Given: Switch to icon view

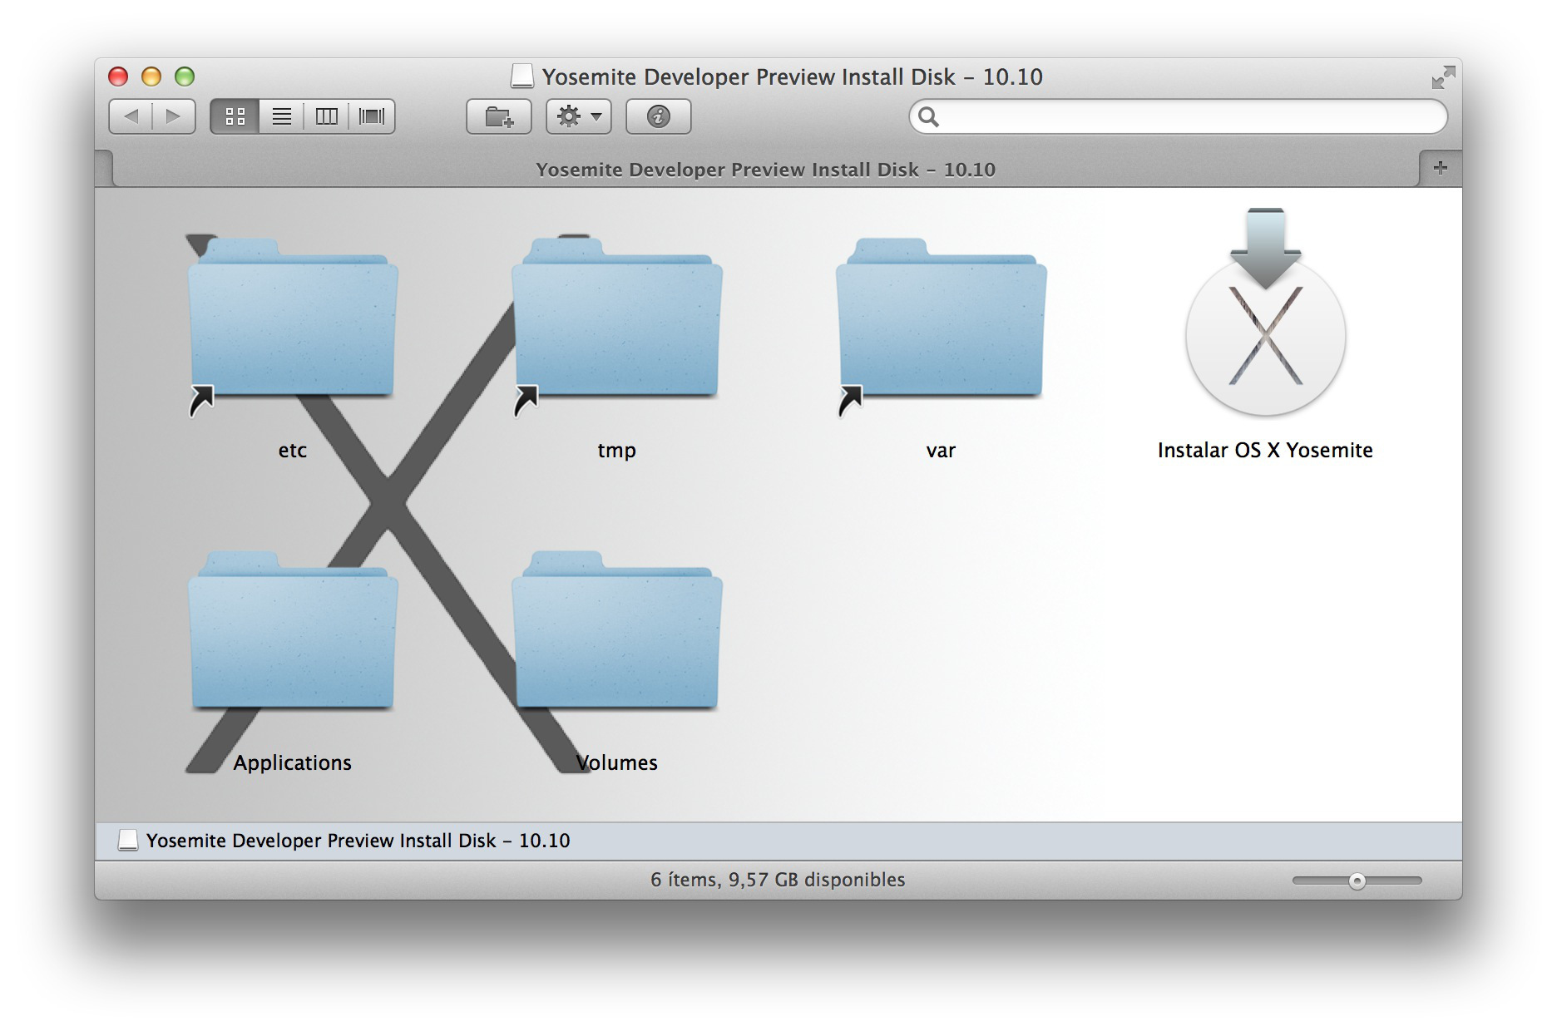Looking at the screenshot, I should (x=235, y=116).
